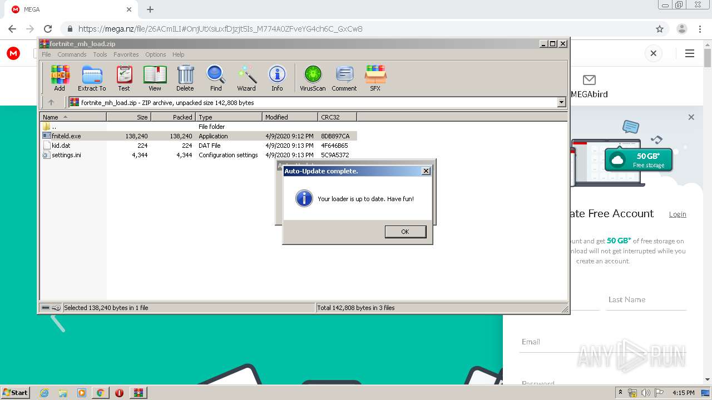The width and height of the screenshot is (712, 400).
Task: Sort files by Modified column
Action: pos(290,117)
